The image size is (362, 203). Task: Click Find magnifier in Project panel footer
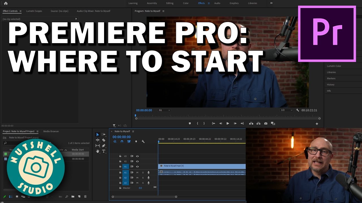click(67, 197)
